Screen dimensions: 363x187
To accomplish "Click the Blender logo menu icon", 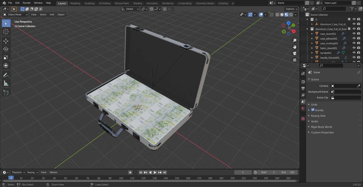I will tap(4, 3).
